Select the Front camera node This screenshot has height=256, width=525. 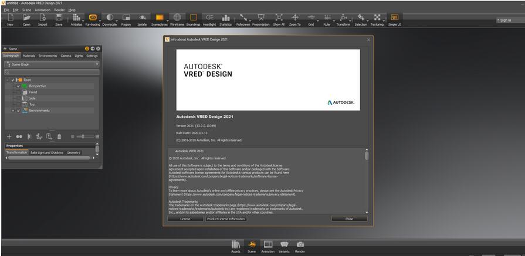tap(33, 92)
